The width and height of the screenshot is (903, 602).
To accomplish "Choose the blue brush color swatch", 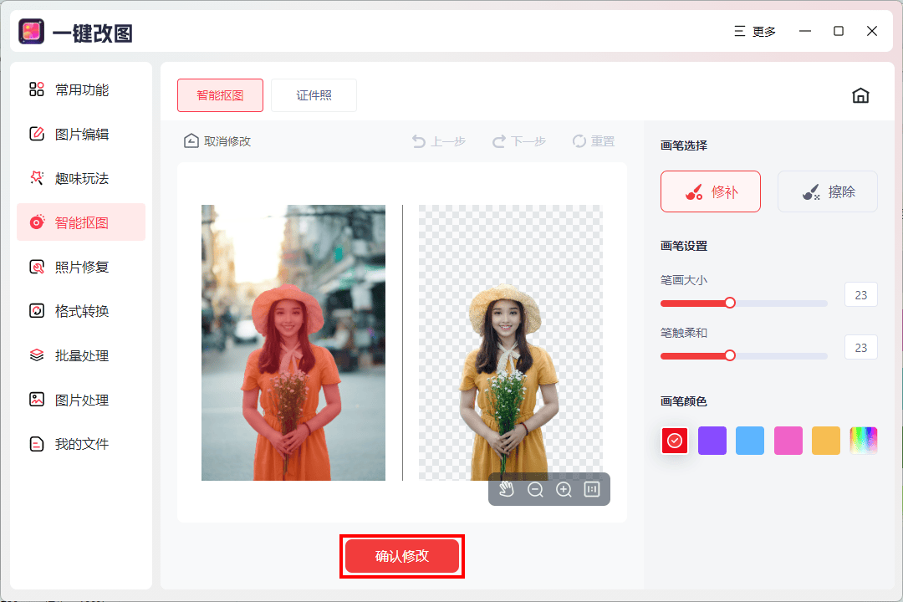I will pyautogui.click(x=750, y=441).
